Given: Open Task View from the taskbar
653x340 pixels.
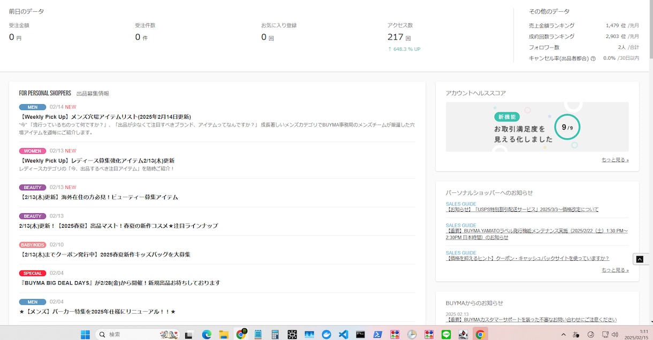Looking at the screenshot, I should coord(188,335).
